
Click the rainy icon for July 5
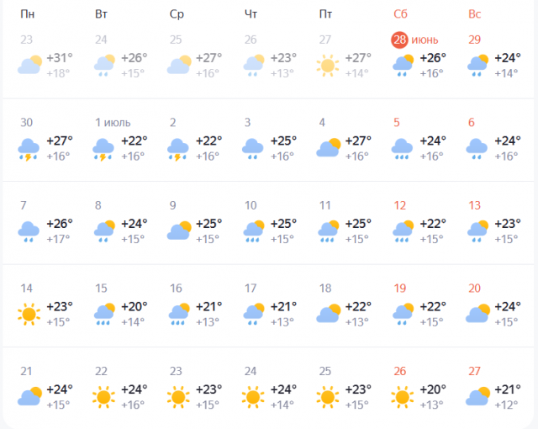pyautogui.click(x=402, y=149)
